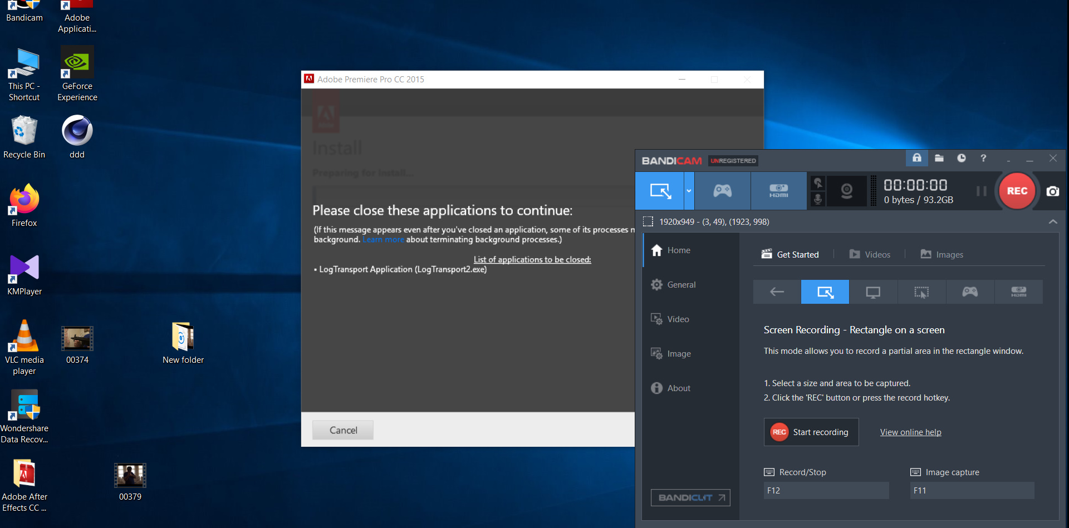Image resolution: width=1069 pixels, height=528 pixels.
Task: Select This PC shortcut icon
Action: click(24, 74)
